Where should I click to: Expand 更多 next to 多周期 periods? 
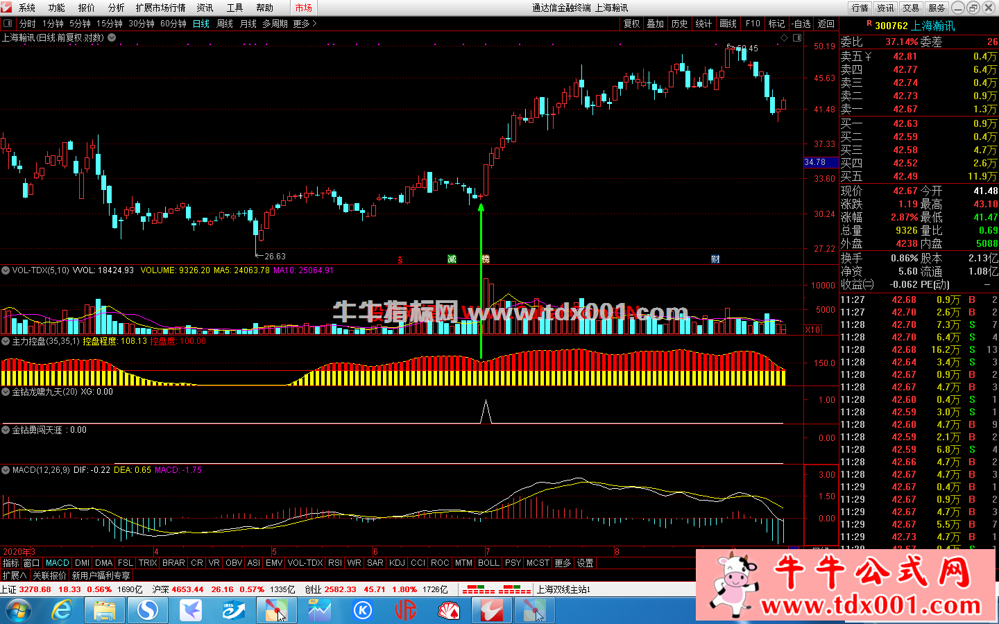click(x=305, y=24)
